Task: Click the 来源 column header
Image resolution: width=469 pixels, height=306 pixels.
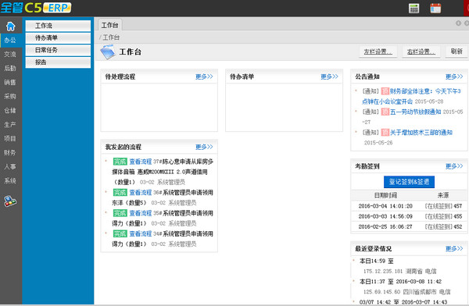Action: (x=443, y=195)
